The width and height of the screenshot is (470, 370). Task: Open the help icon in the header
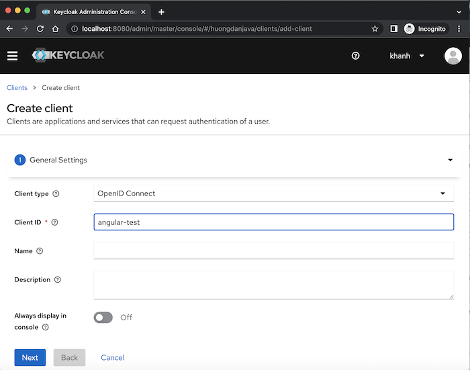point(355,56)
